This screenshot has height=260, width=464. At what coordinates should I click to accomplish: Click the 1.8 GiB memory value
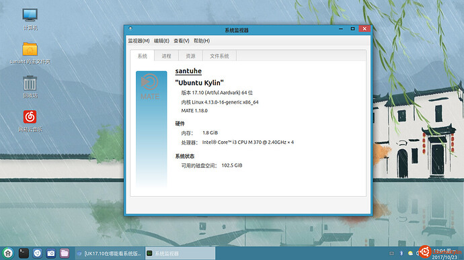click(210, 132)
